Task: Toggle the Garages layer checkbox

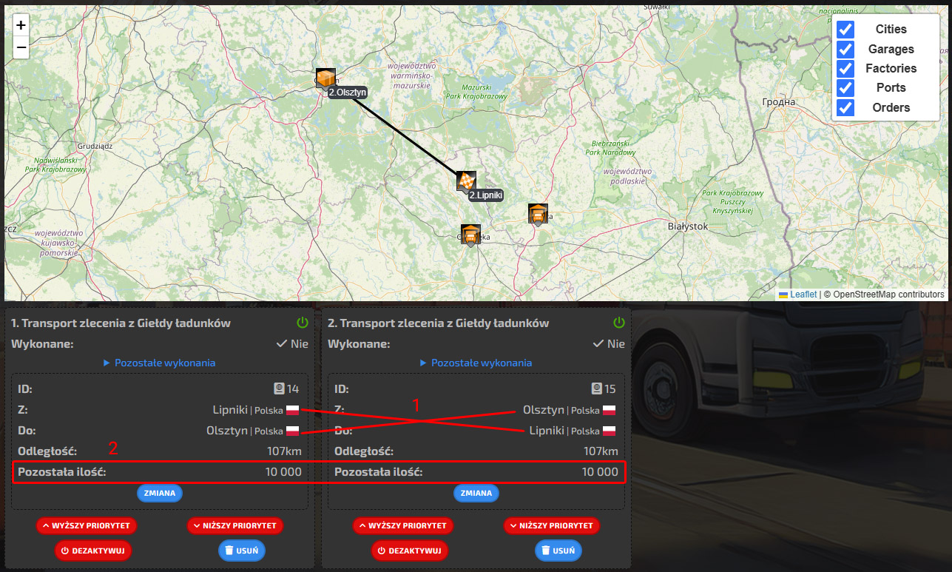Action: pyautogui.click(x=845, y=49)
